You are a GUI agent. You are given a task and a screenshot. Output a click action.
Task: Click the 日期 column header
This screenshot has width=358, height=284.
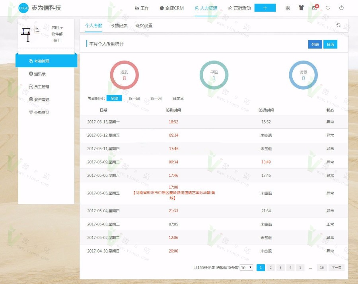click(x=103, y=110)
